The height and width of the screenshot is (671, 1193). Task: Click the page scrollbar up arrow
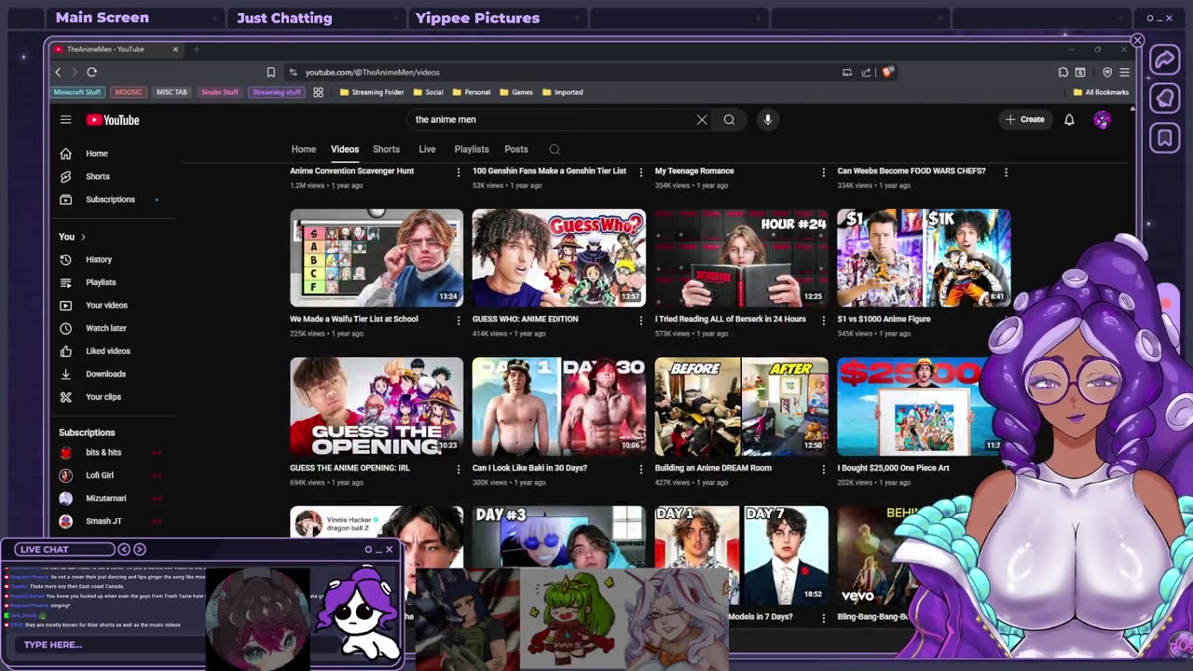pyautogui.click(x=1132, y=109)
